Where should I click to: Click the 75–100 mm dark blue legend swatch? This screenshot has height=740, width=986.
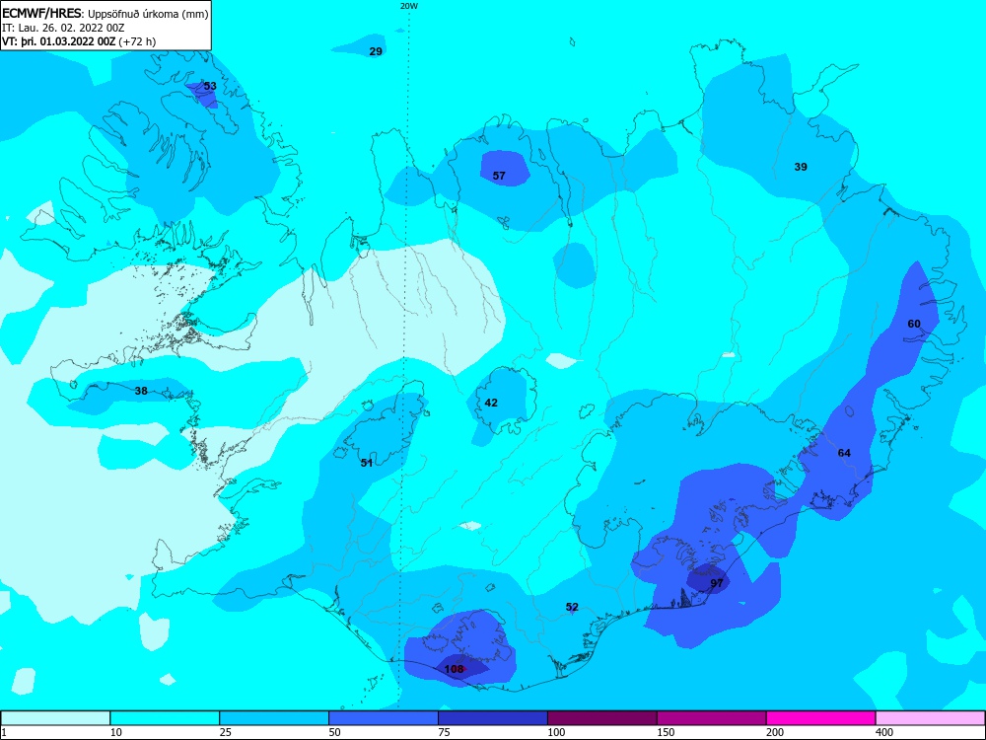click(x=493, y=718)
